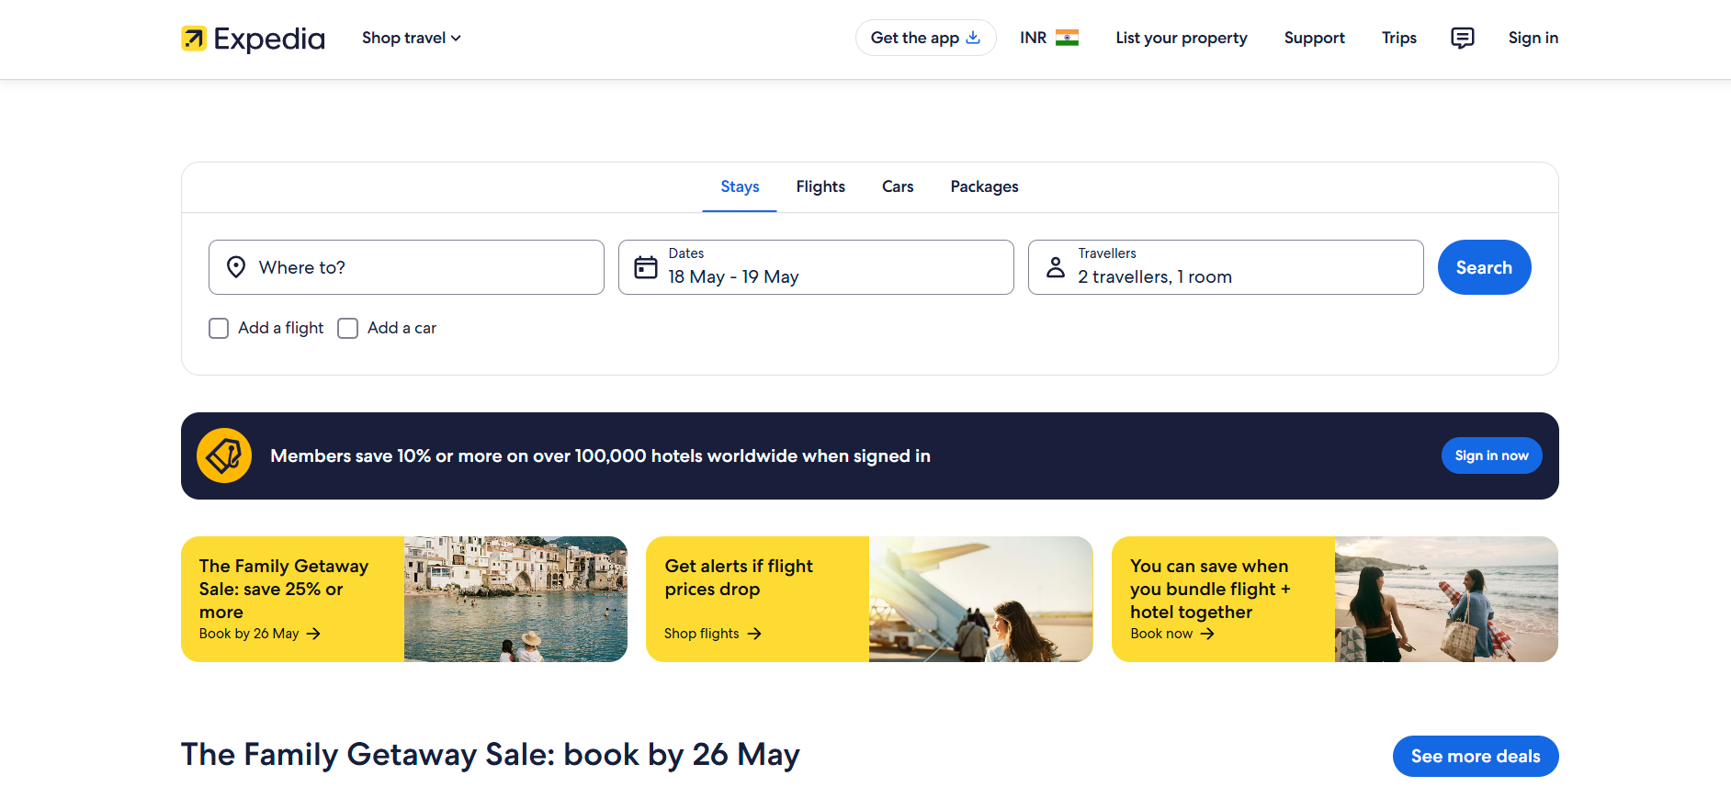Click the Where to? destination field
The image size is (1731, 787).
tap(406, 267)
